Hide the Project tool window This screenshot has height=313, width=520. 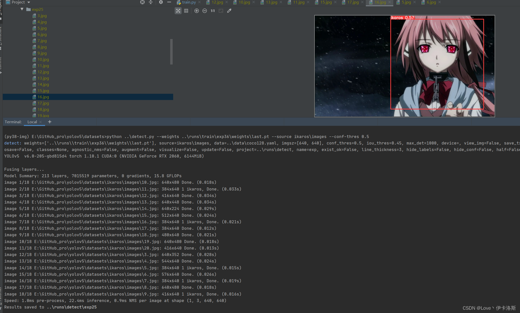169,2
